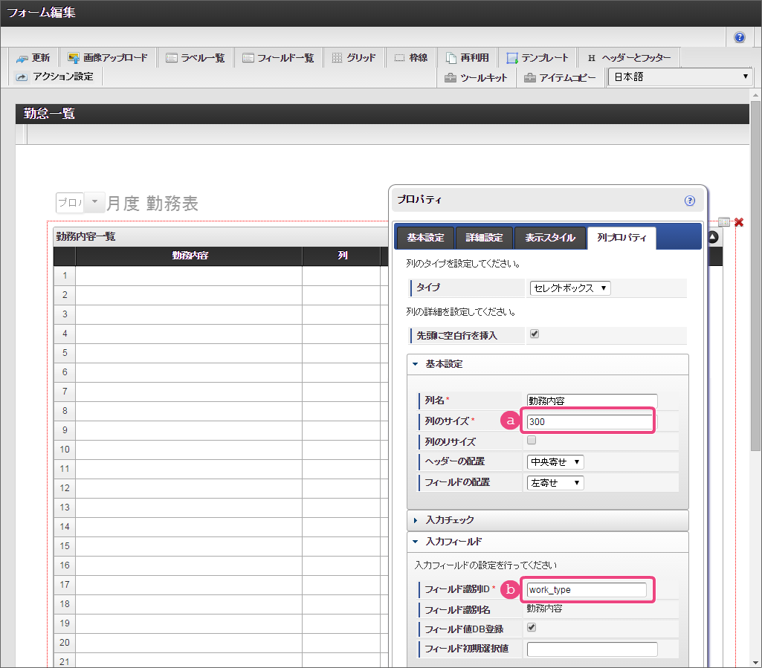762x668 pixels.
Task: Click the help icon in top bar
Action: tap(740, 37)
